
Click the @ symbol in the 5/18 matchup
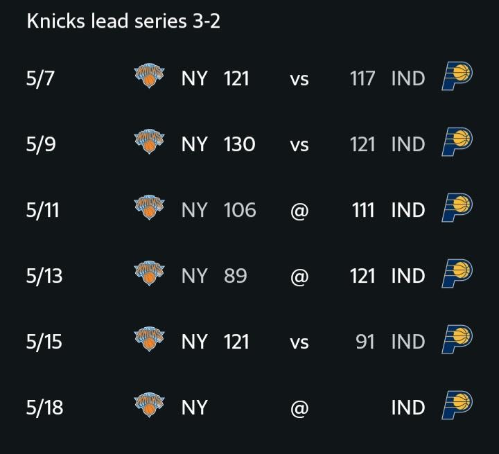299,408
